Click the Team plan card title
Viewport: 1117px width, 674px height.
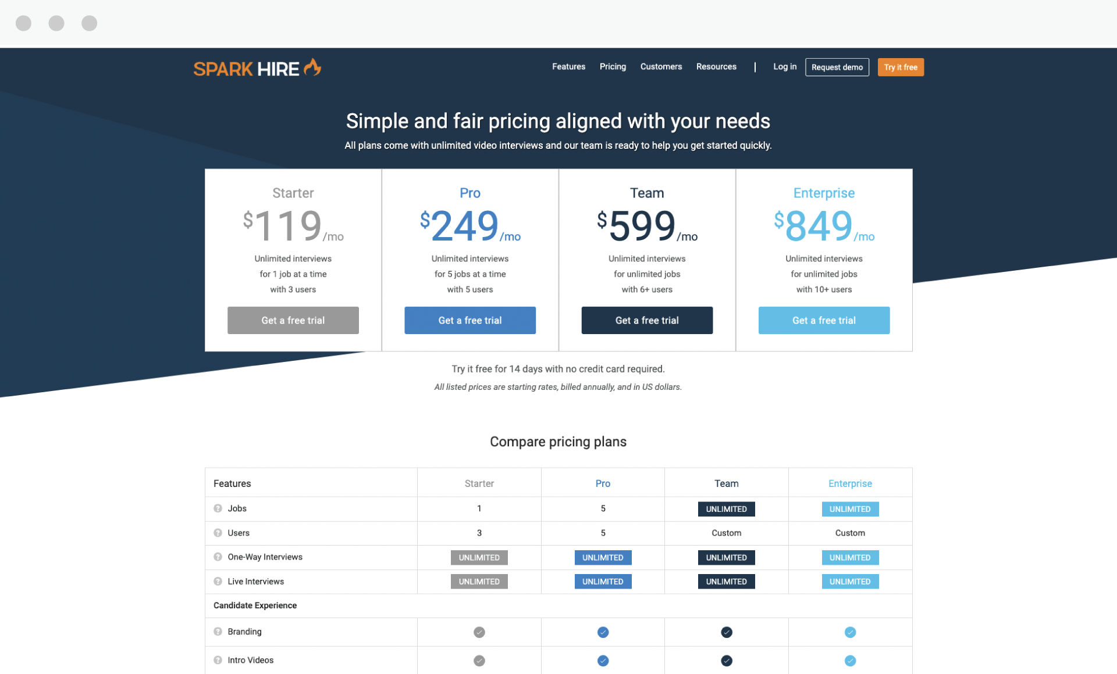pyautogui.click(x=647, y=193)
